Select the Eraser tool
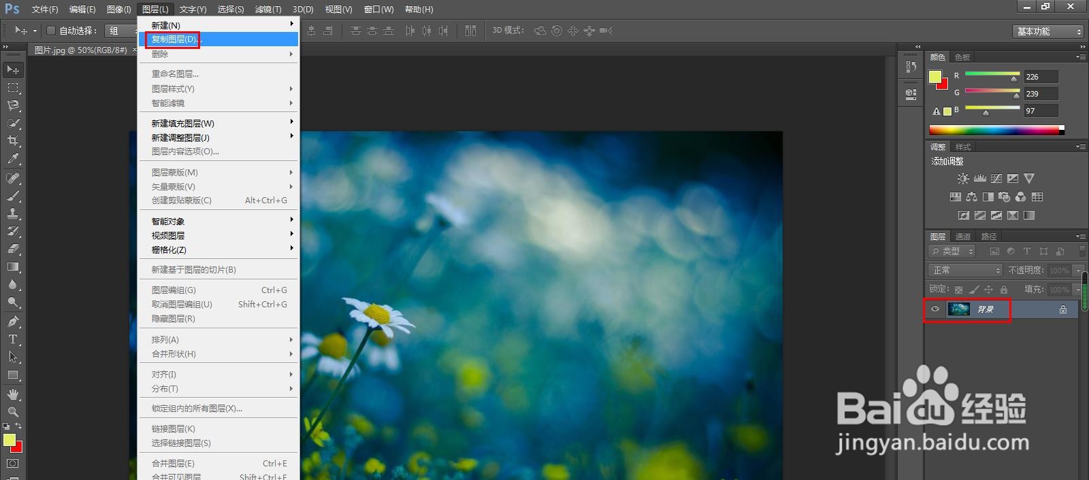Screen dimensions: 1089x480 [x=13, y=249]
